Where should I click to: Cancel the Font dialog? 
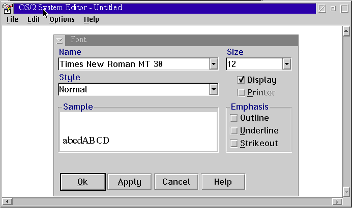pyautogui.click(x=176, y=182)
